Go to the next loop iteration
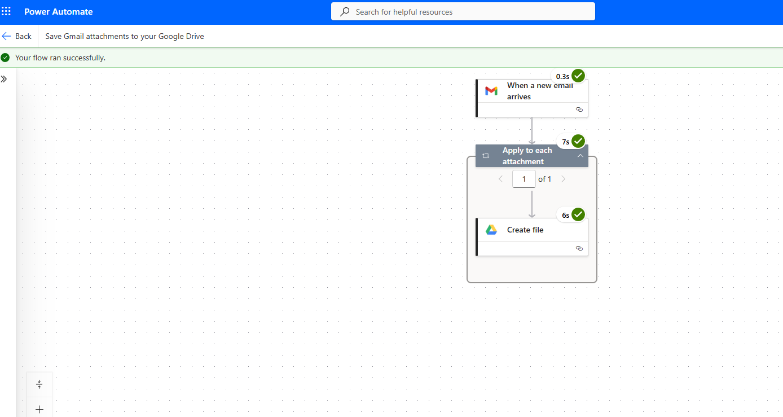 click(x=563, y=179)
